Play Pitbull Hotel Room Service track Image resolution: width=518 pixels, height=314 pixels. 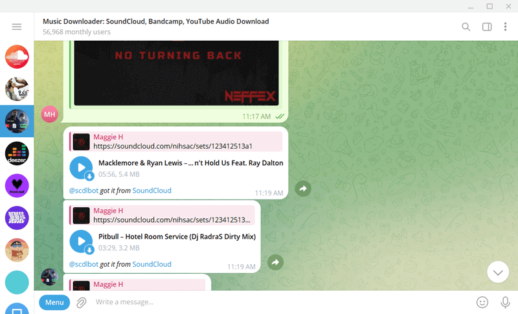[x=81, y=241]
